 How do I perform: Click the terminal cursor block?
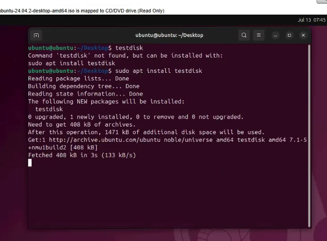(30, 163)
